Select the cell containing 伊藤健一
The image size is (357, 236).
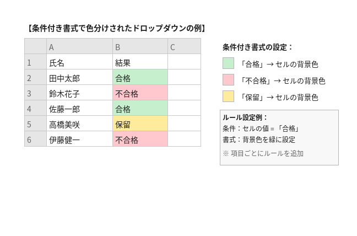coord(79,139)
